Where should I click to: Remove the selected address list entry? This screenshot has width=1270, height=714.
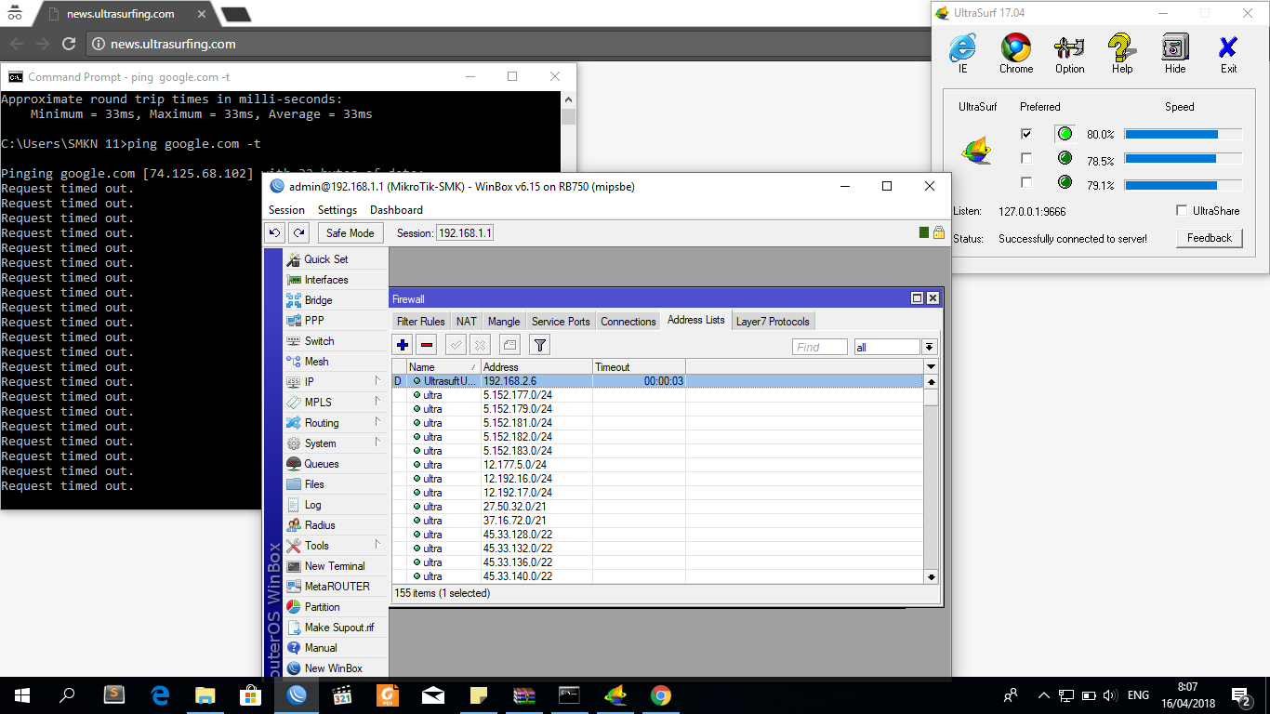click(x=427, y=345)
